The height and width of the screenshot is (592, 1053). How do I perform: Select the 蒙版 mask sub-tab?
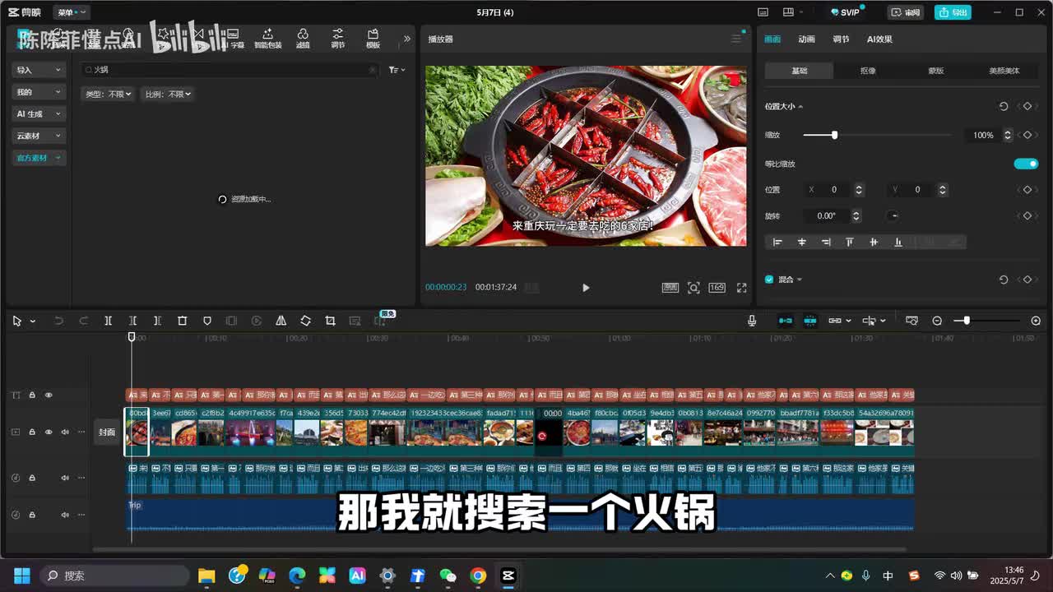click(936, 71)
